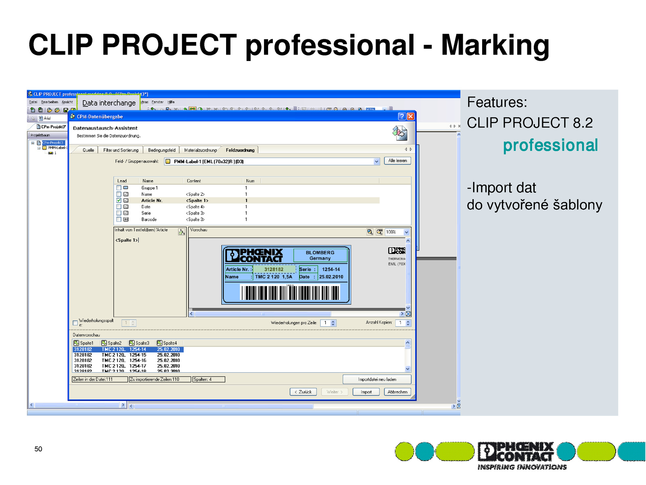Click the preview vertical scrollbar up arrow
Screen dimensions: 646x485
click(x=408, y=241)
